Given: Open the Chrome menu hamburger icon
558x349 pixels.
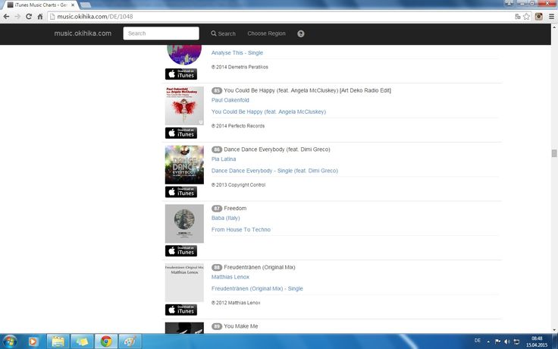Looking at the screenshot, I should point(551,17).
